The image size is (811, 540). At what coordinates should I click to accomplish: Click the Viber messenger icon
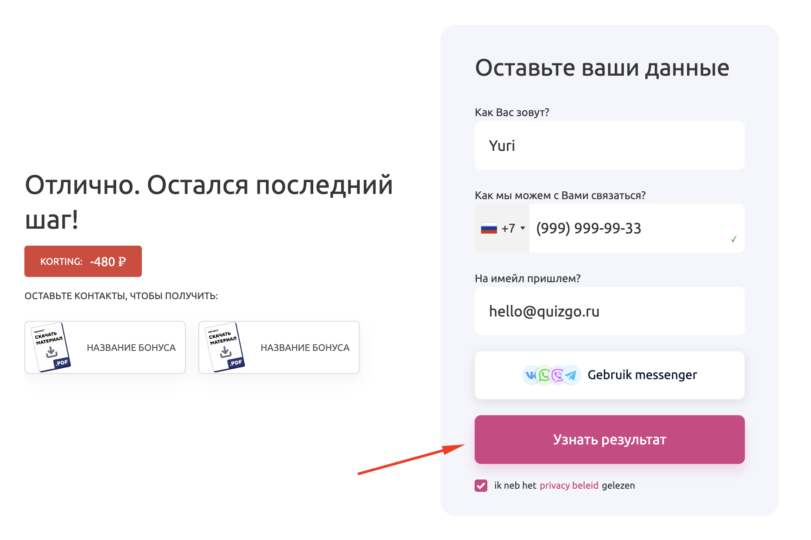[x=557, y=375]
